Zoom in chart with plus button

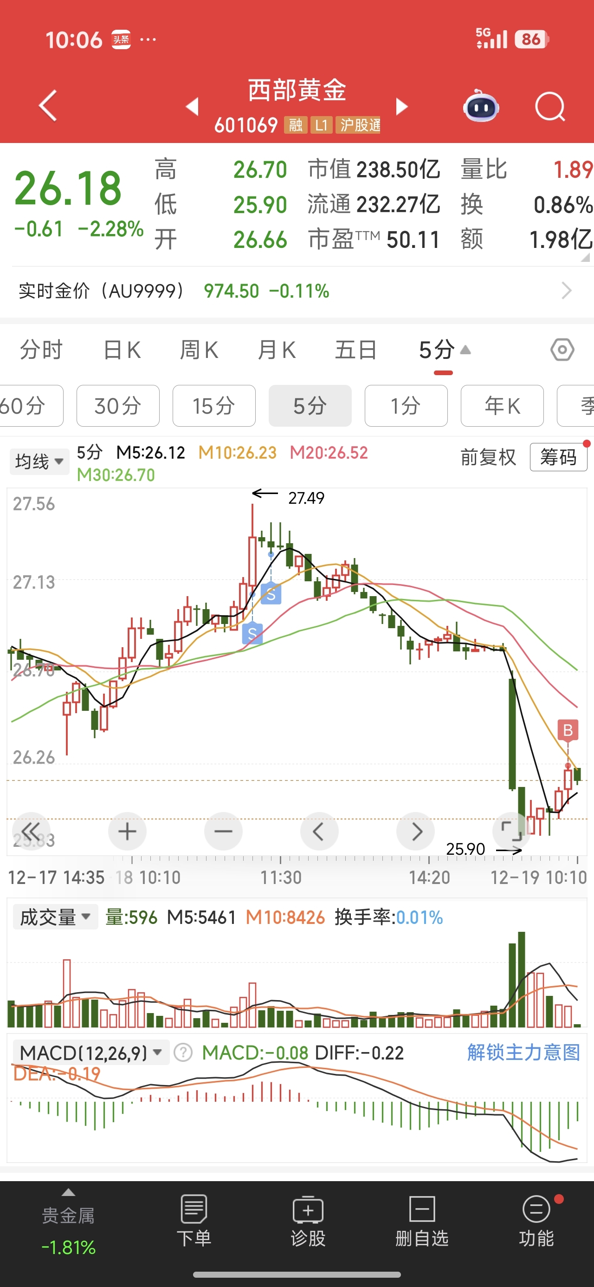click(x=127, y=832)
